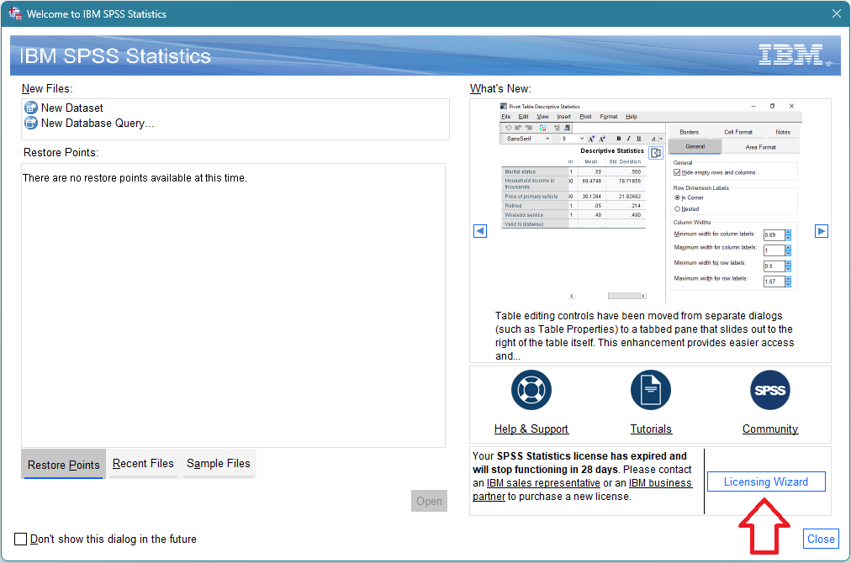Click the SPSS Community round icon
851x563 pixels.
coord(769,390)
